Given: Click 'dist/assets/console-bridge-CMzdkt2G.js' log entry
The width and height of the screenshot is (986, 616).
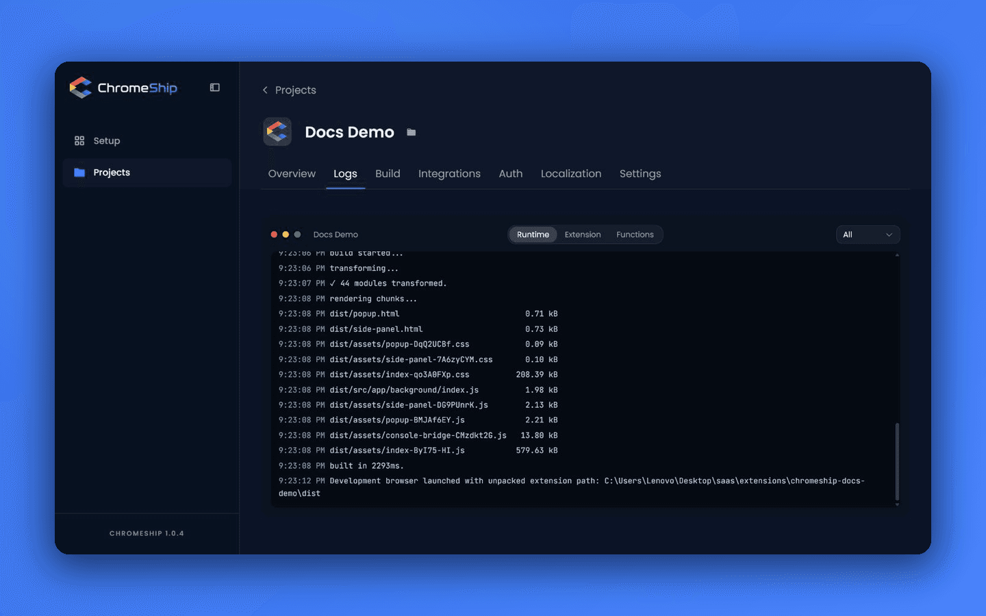Looking at the screenshot, I should 418,435.
